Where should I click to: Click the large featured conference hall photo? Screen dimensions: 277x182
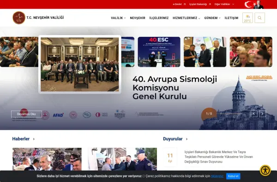[x=80, y=65]
